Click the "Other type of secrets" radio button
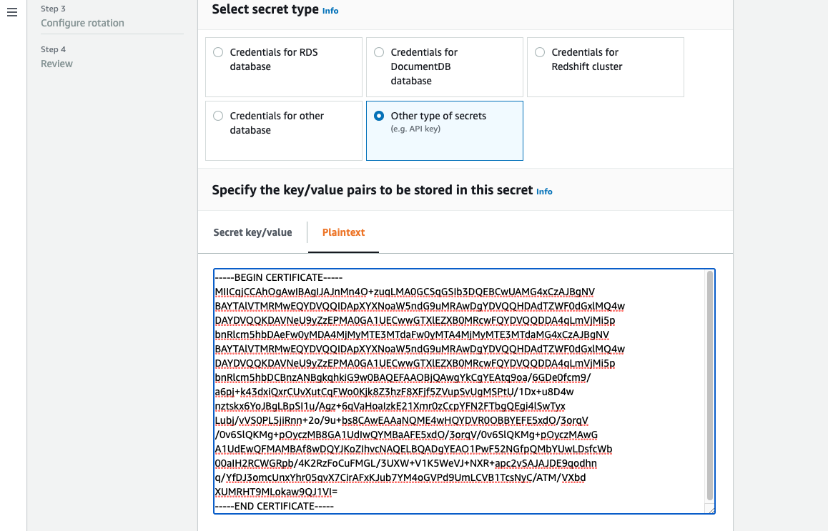 coord(378,115)
